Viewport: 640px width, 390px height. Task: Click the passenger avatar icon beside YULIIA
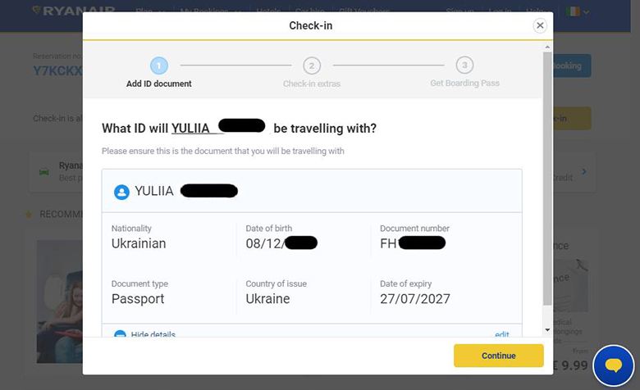(x=121, y=192)
